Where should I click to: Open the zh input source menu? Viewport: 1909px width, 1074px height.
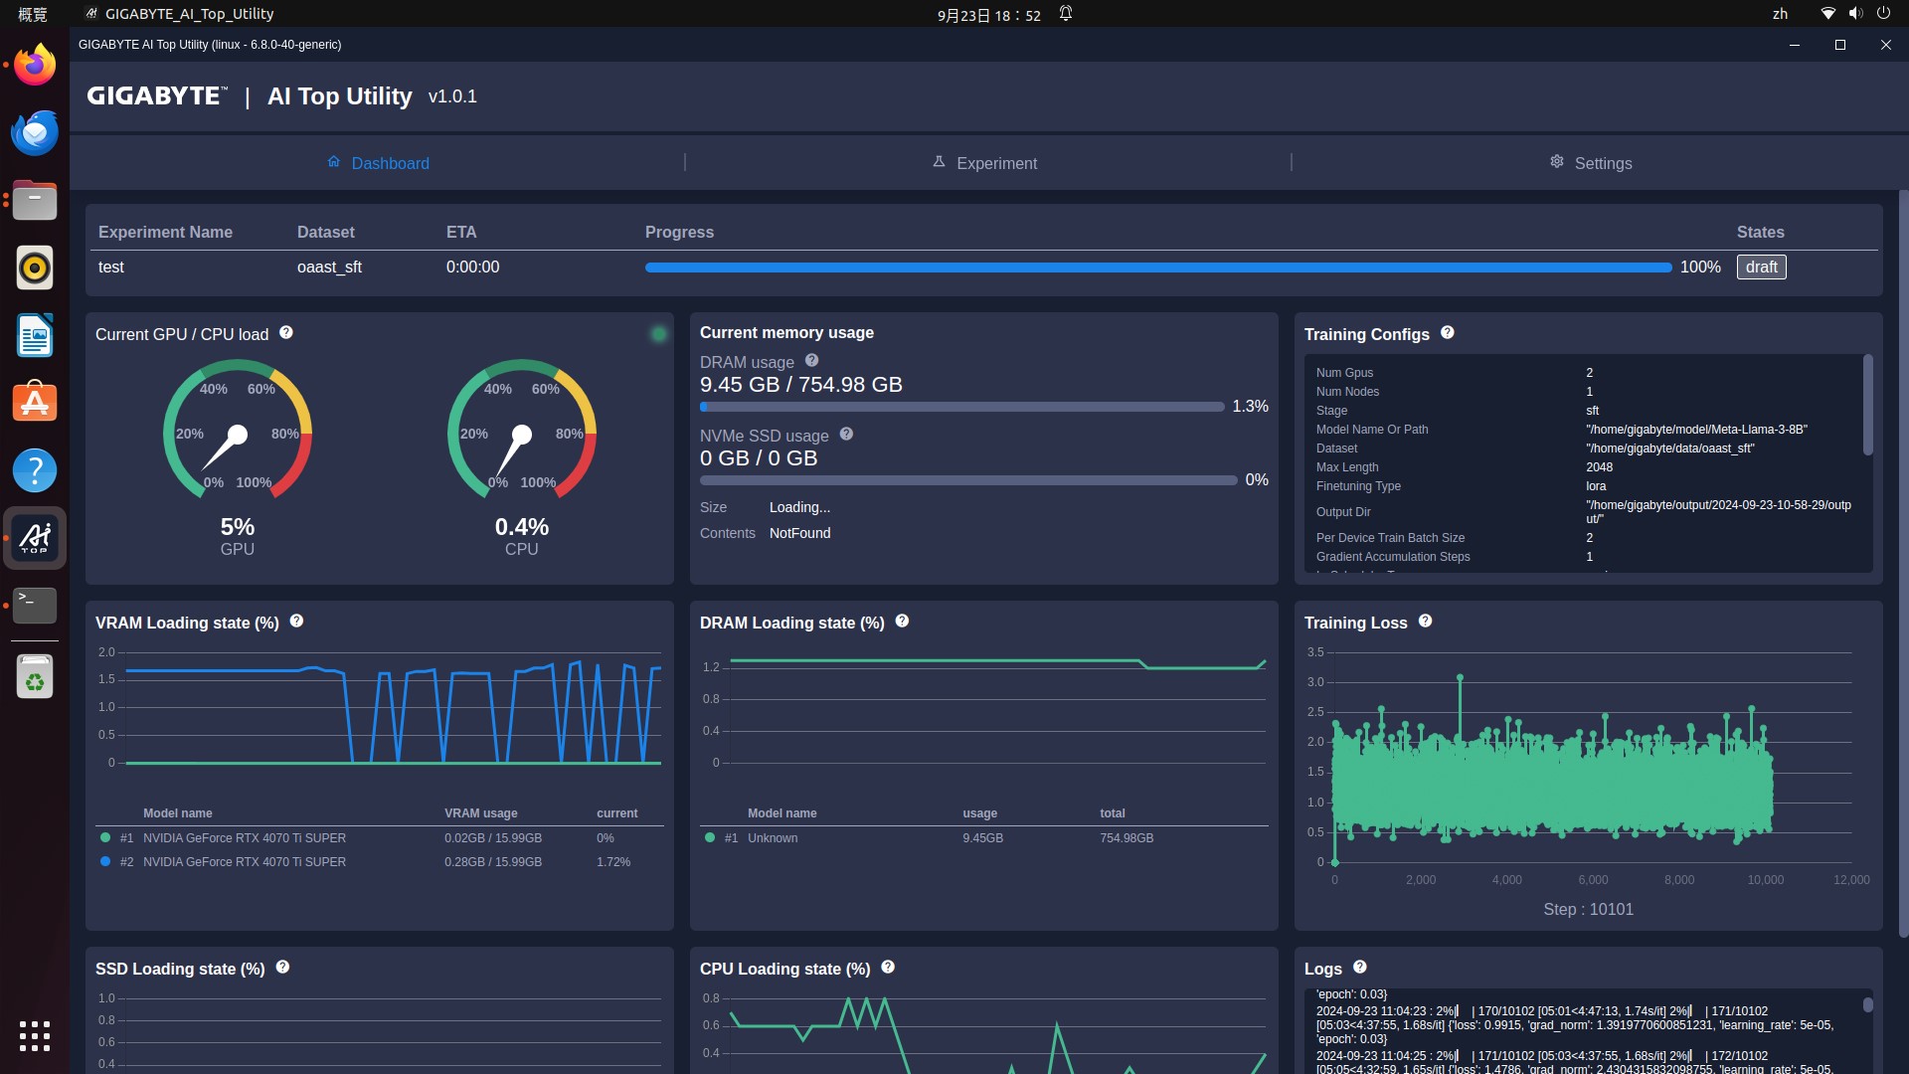click(1780, 14)
